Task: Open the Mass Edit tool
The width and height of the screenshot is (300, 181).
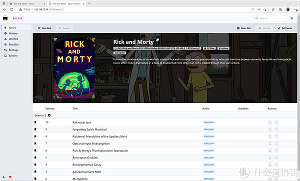Action: 244,28
